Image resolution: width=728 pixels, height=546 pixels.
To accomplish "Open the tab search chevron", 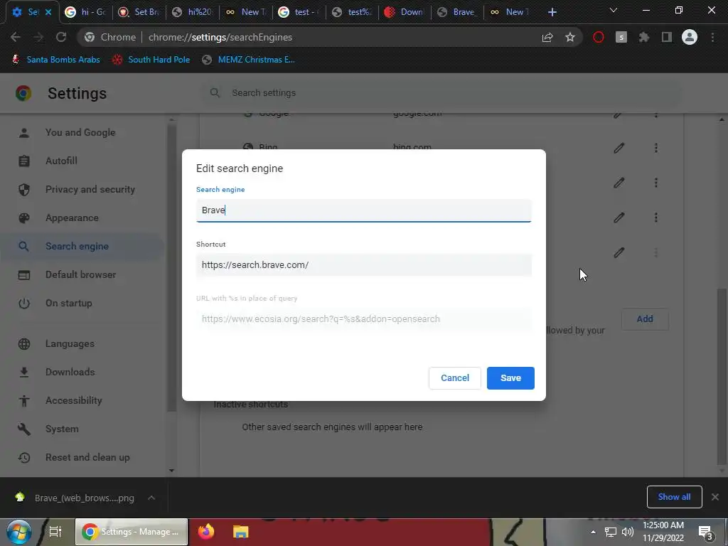I will [x=613, y=10].
